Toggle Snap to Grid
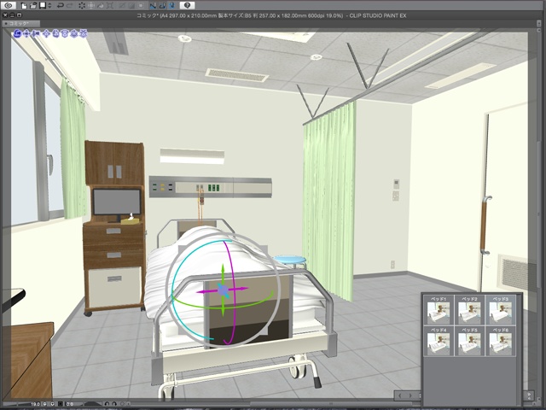 172,6
